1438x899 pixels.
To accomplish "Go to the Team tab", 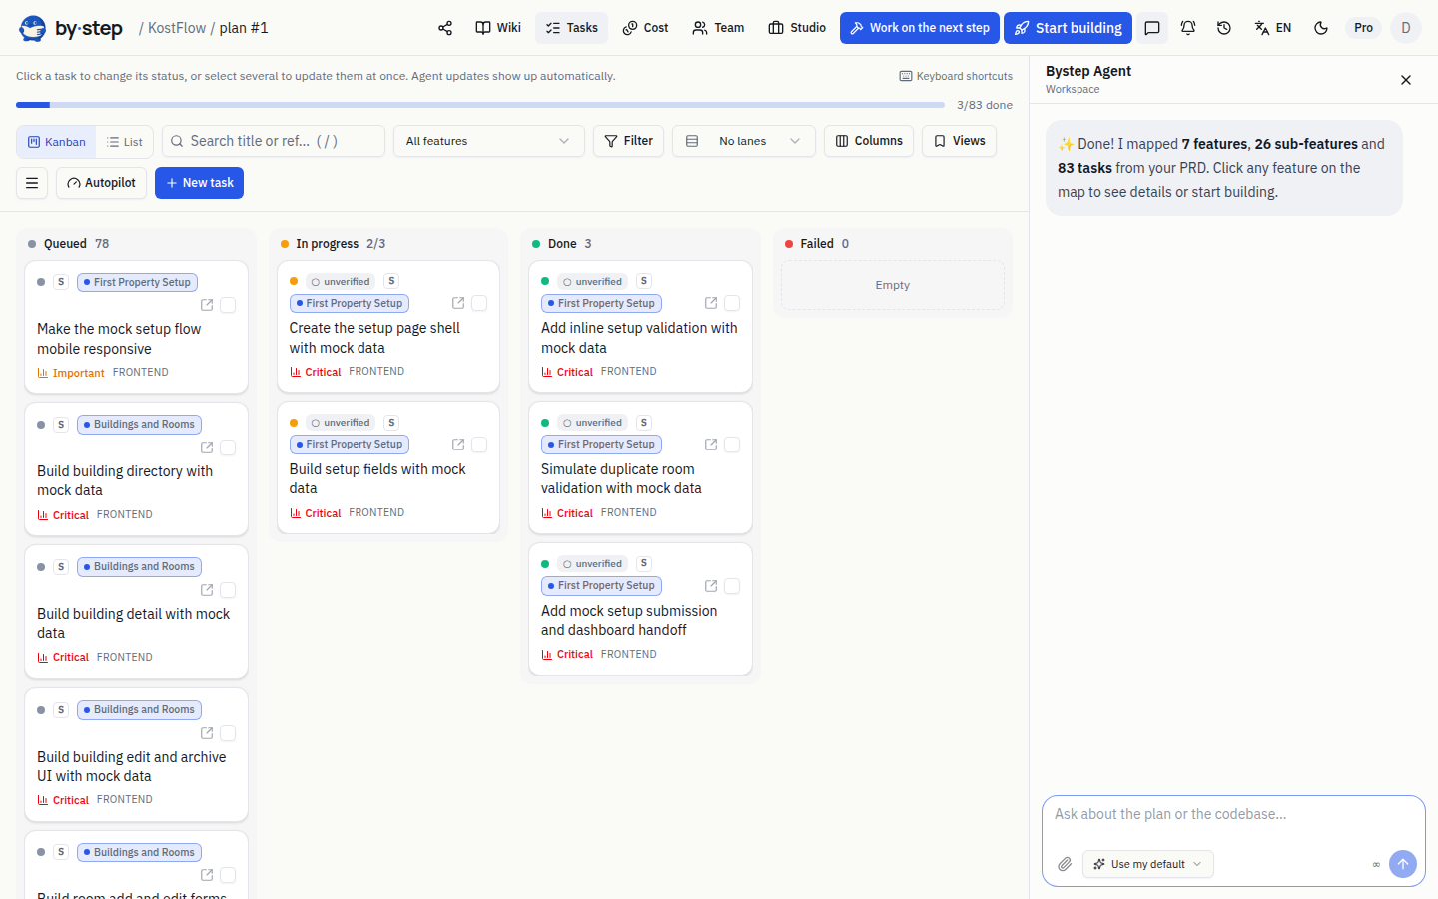I will pos(718,28).
